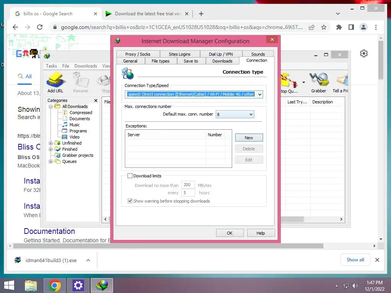Open idman641build3 download options chevron
This screenshot has height=293, width=391.
[88, 260]
